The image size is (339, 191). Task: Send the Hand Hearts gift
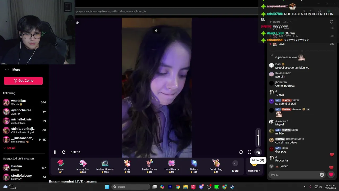(172, 166)
